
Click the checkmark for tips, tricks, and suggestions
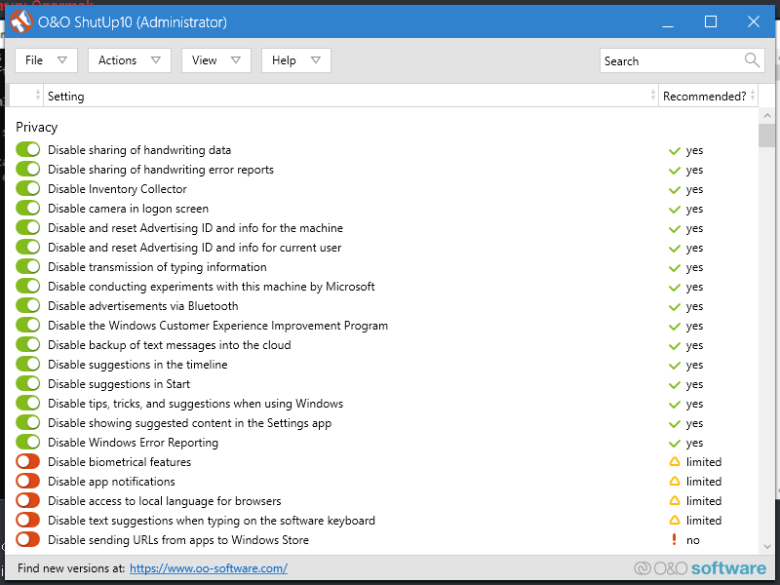coord(675,404)
